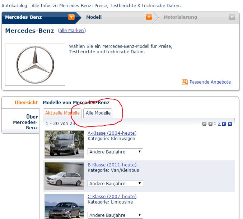Click the magnifier icon beside Passende Angebote
This screenshot has width=243, height=219.
click(x=185, y=82)
